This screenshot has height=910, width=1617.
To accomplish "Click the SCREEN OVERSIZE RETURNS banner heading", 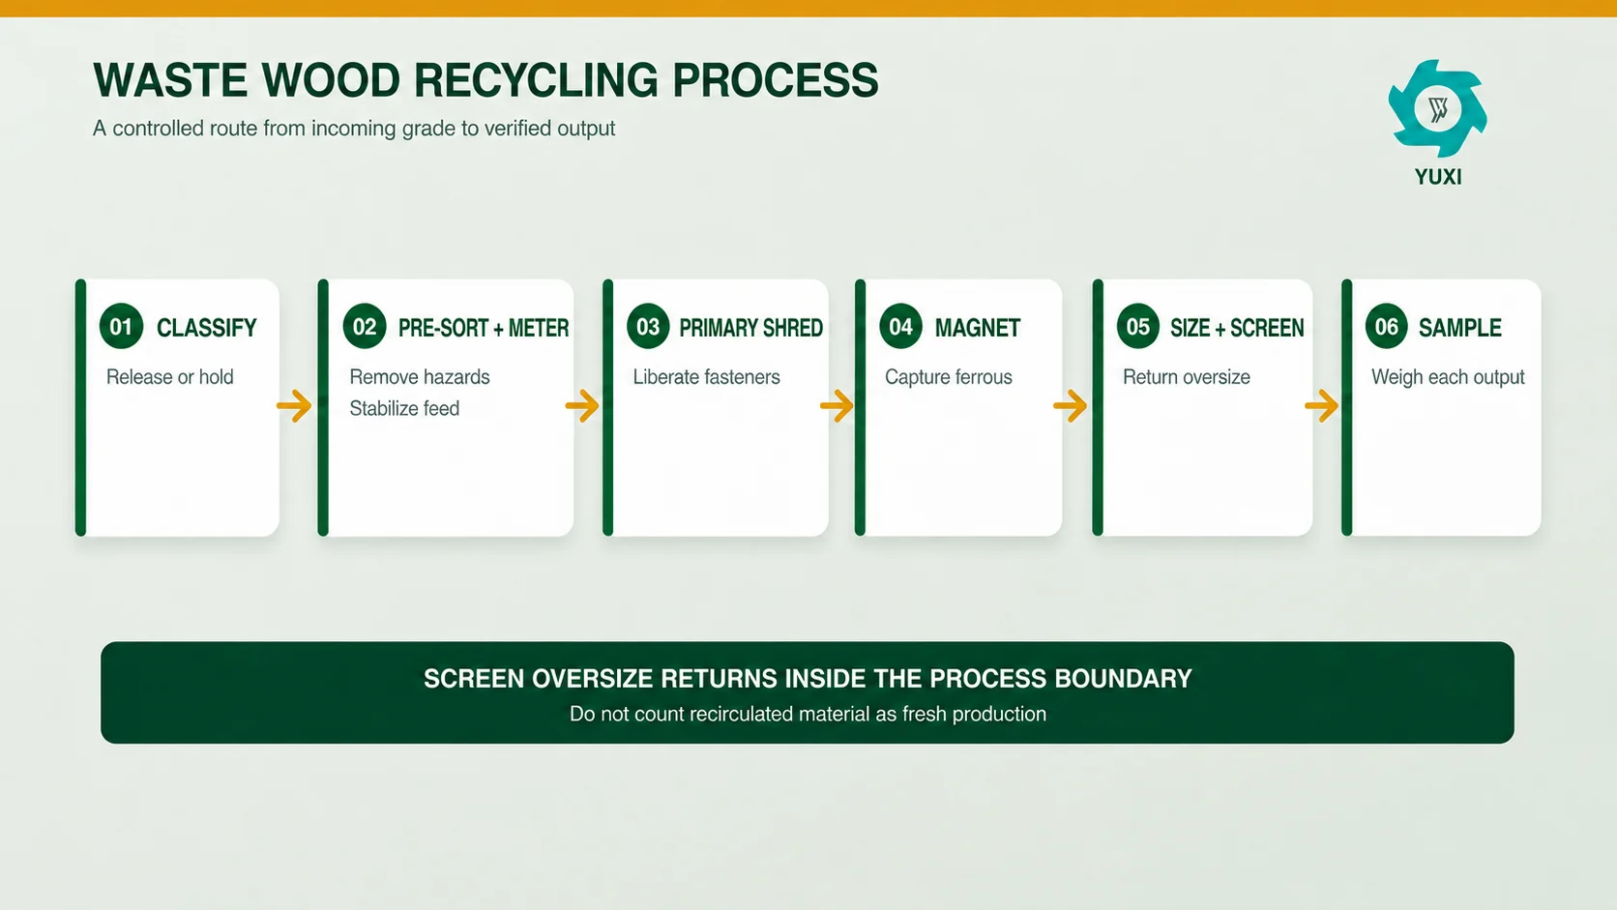I will 808,679.
